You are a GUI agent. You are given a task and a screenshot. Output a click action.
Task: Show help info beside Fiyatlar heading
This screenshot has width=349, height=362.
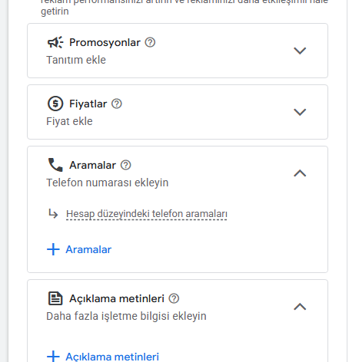(117, 104)
